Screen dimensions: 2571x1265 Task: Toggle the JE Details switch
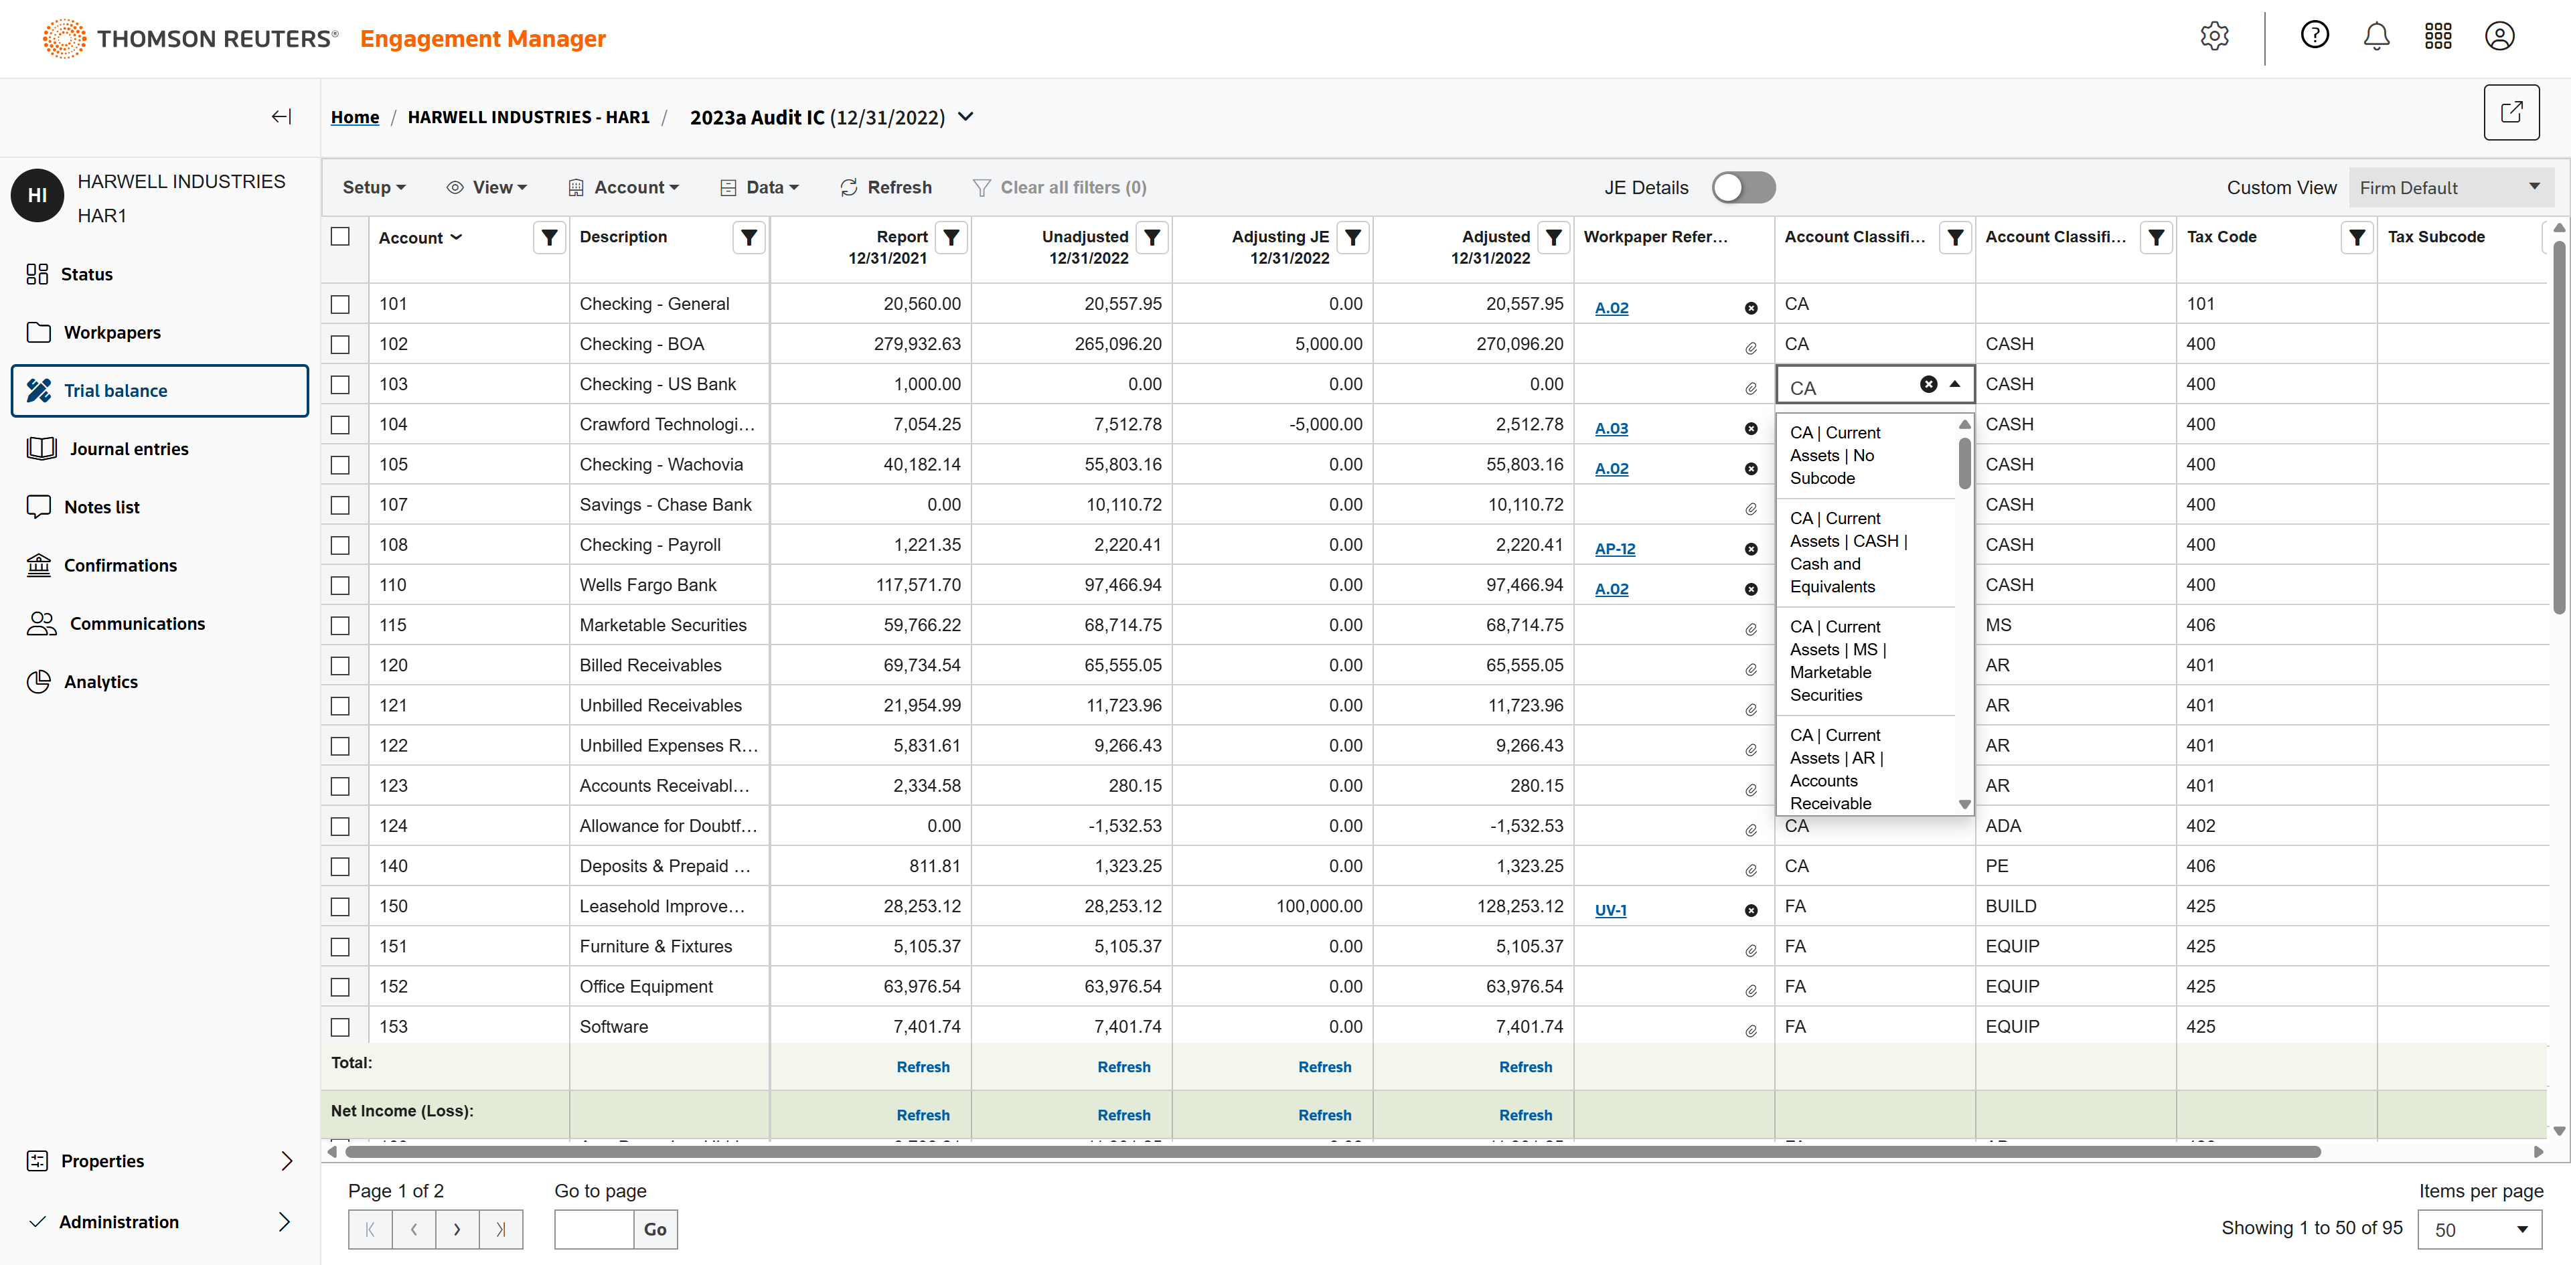1743,187
